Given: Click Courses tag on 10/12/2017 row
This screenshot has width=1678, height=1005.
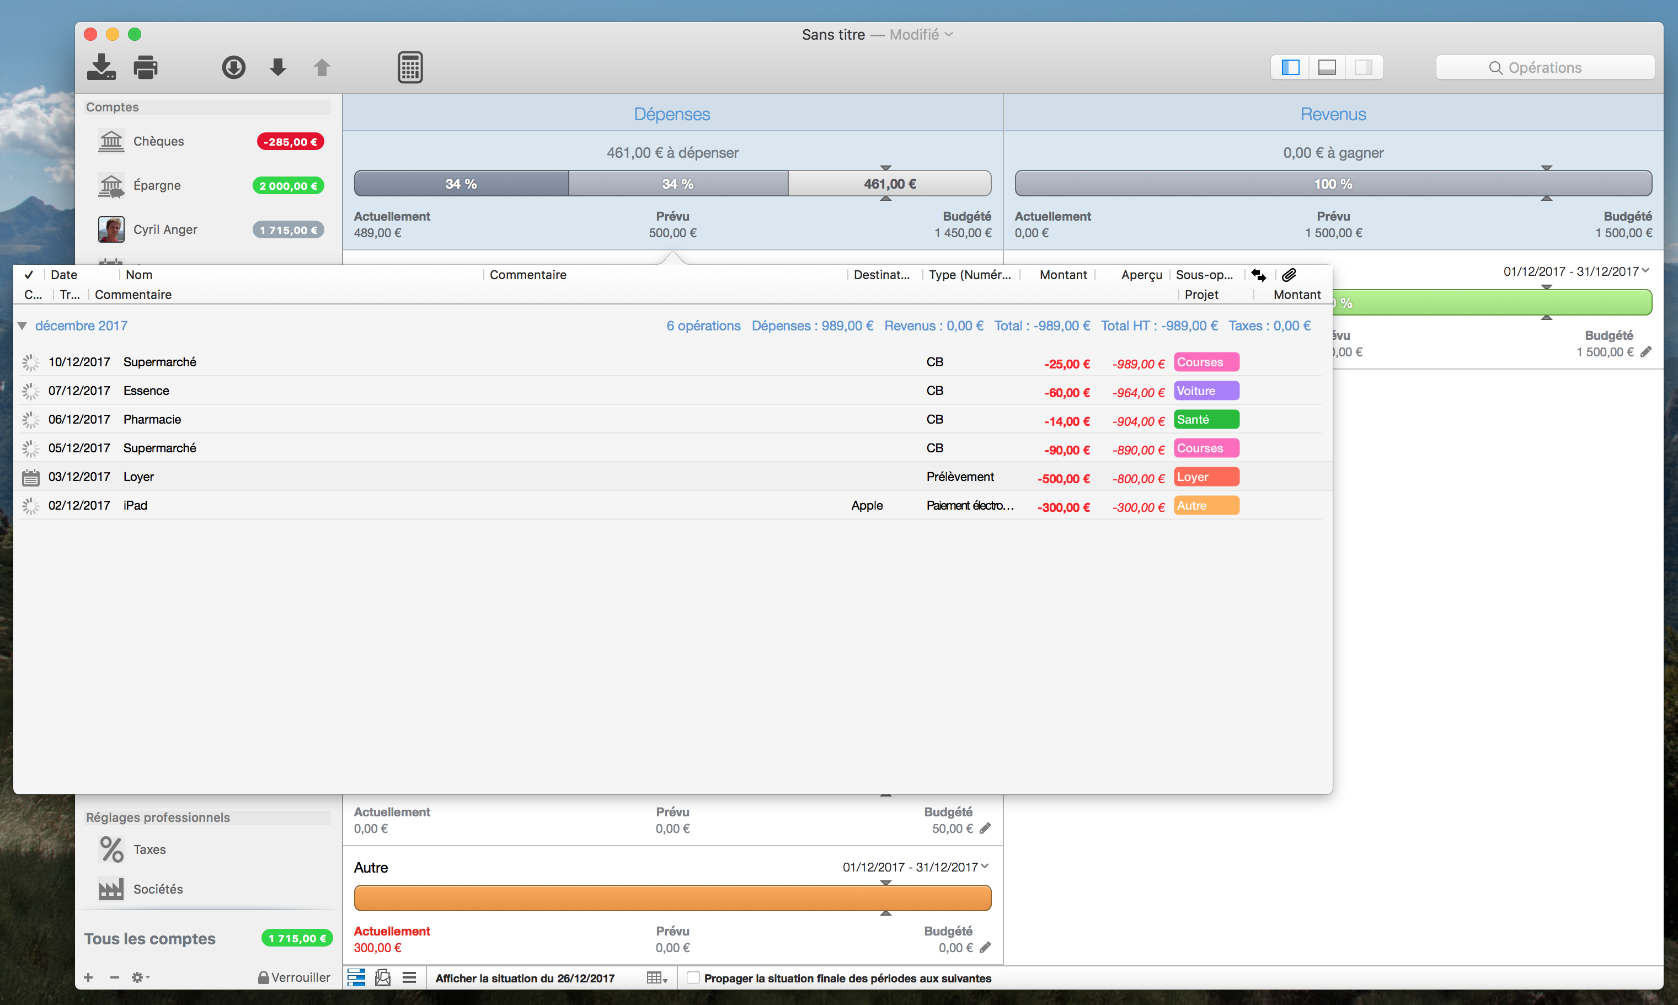Looking at the screenshot, I should click(1206, 362).
